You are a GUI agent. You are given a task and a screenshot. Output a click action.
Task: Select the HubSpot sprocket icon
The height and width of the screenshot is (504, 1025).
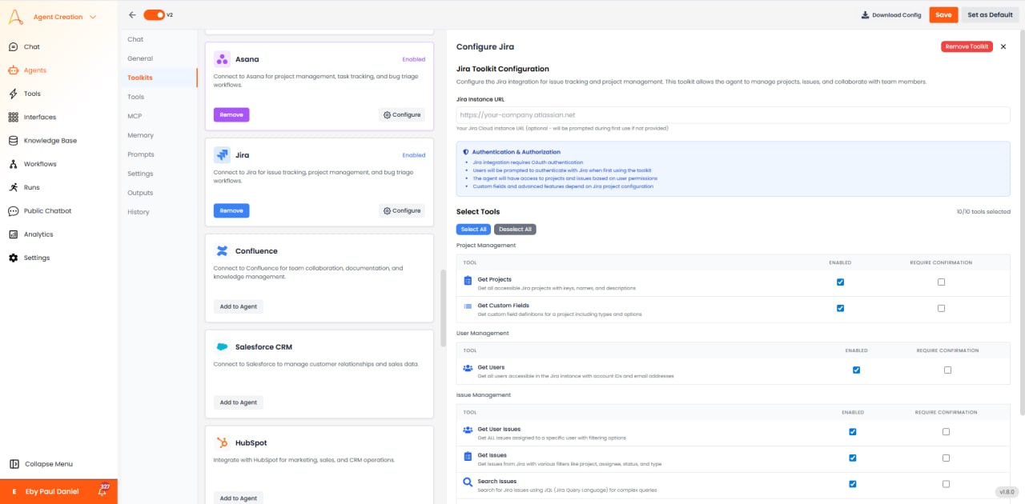pyautogui.click(x=221, y=442)
